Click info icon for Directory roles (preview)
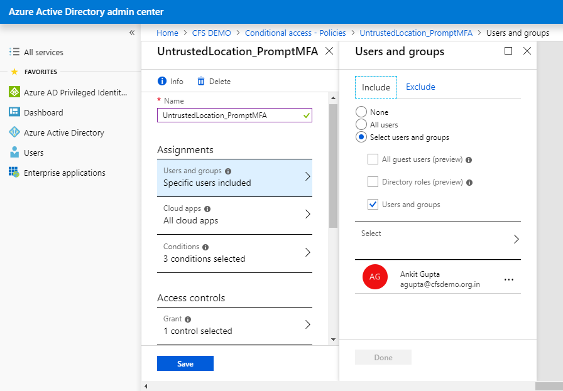The image size is (563, 391). click(469, 183)
